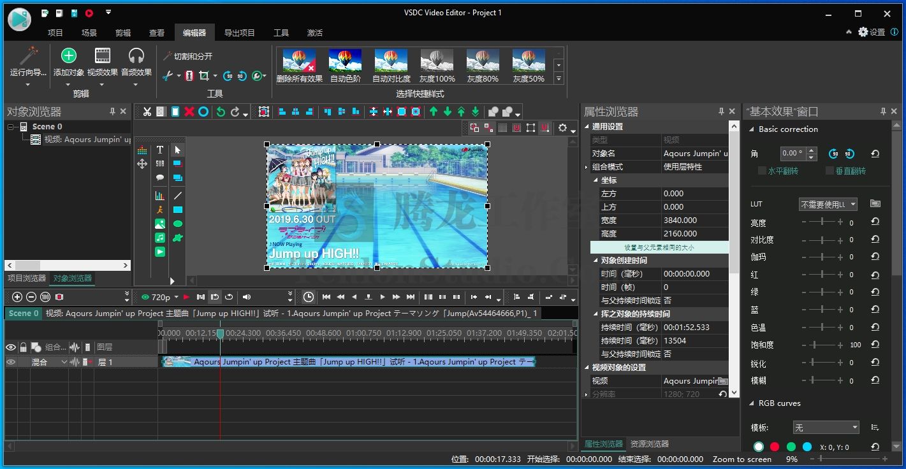The width and height of the screenshot is (906, 469).
Task: Reset brightness (亮度) with its reset arrow
Action: (x=875, y=222)
